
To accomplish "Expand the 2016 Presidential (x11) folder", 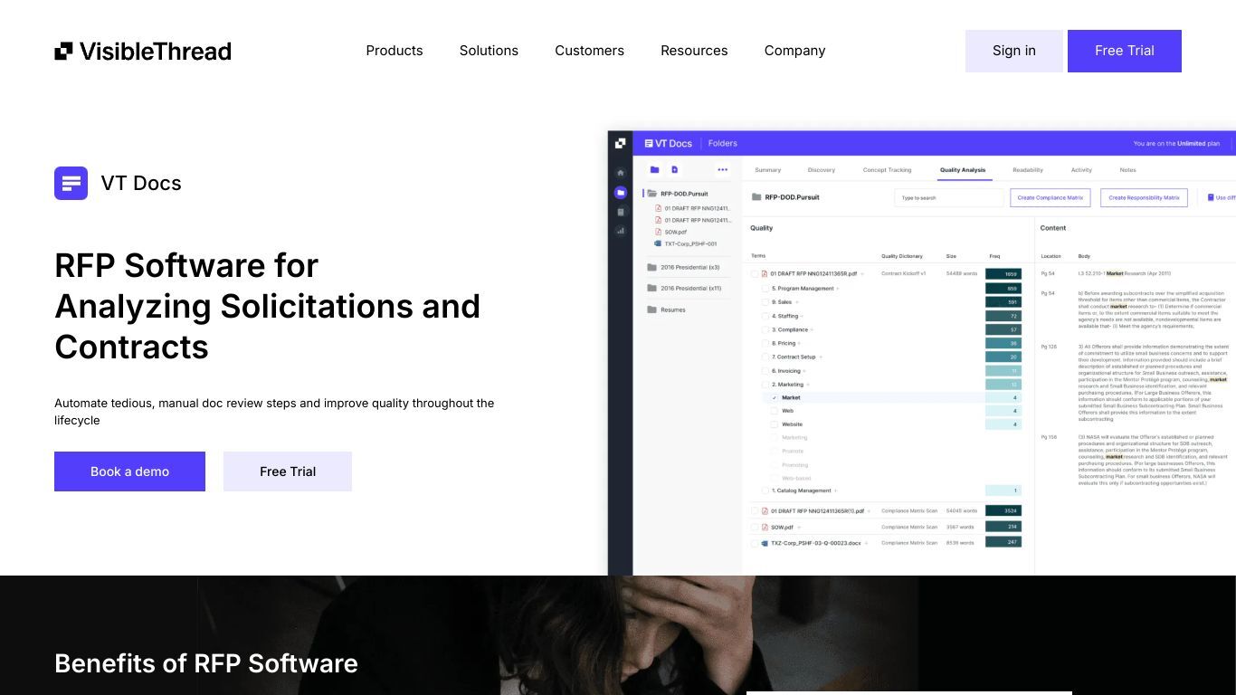I will (690, 288).
